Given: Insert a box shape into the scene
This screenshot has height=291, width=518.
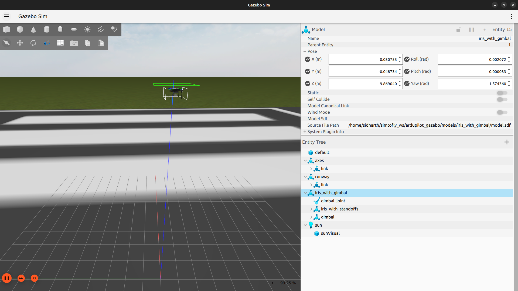Looking at the screenshot, I should (6, 29).
